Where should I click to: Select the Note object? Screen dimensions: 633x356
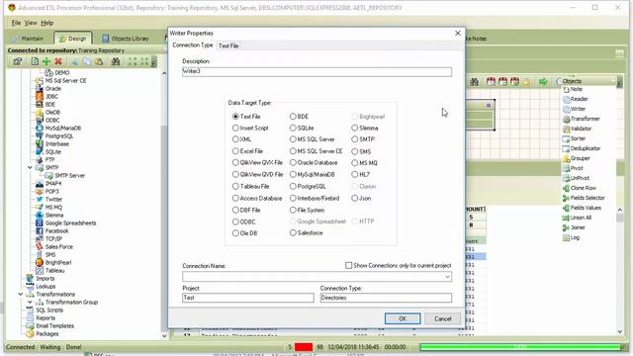point(573,89)
